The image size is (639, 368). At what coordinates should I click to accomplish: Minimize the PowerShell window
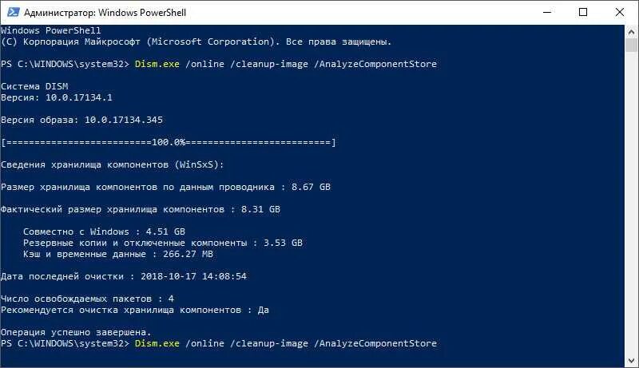pos(547,12)
